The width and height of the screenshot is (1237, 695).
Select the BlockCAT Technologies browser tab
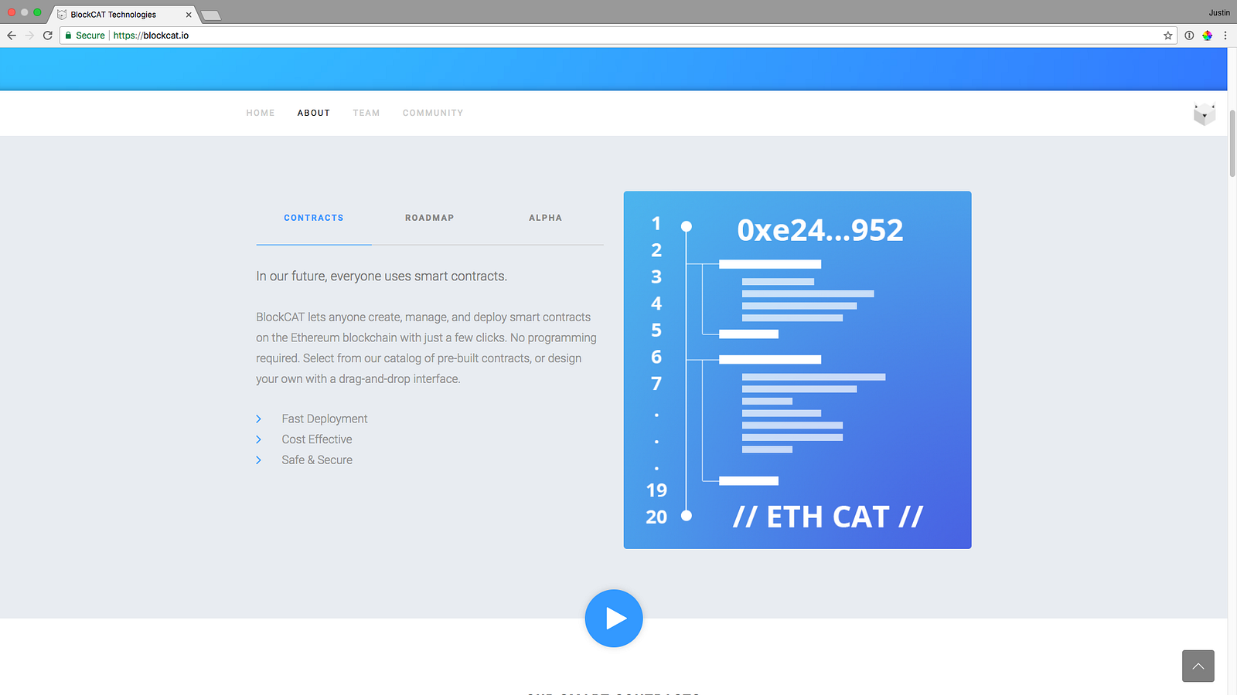124,15
